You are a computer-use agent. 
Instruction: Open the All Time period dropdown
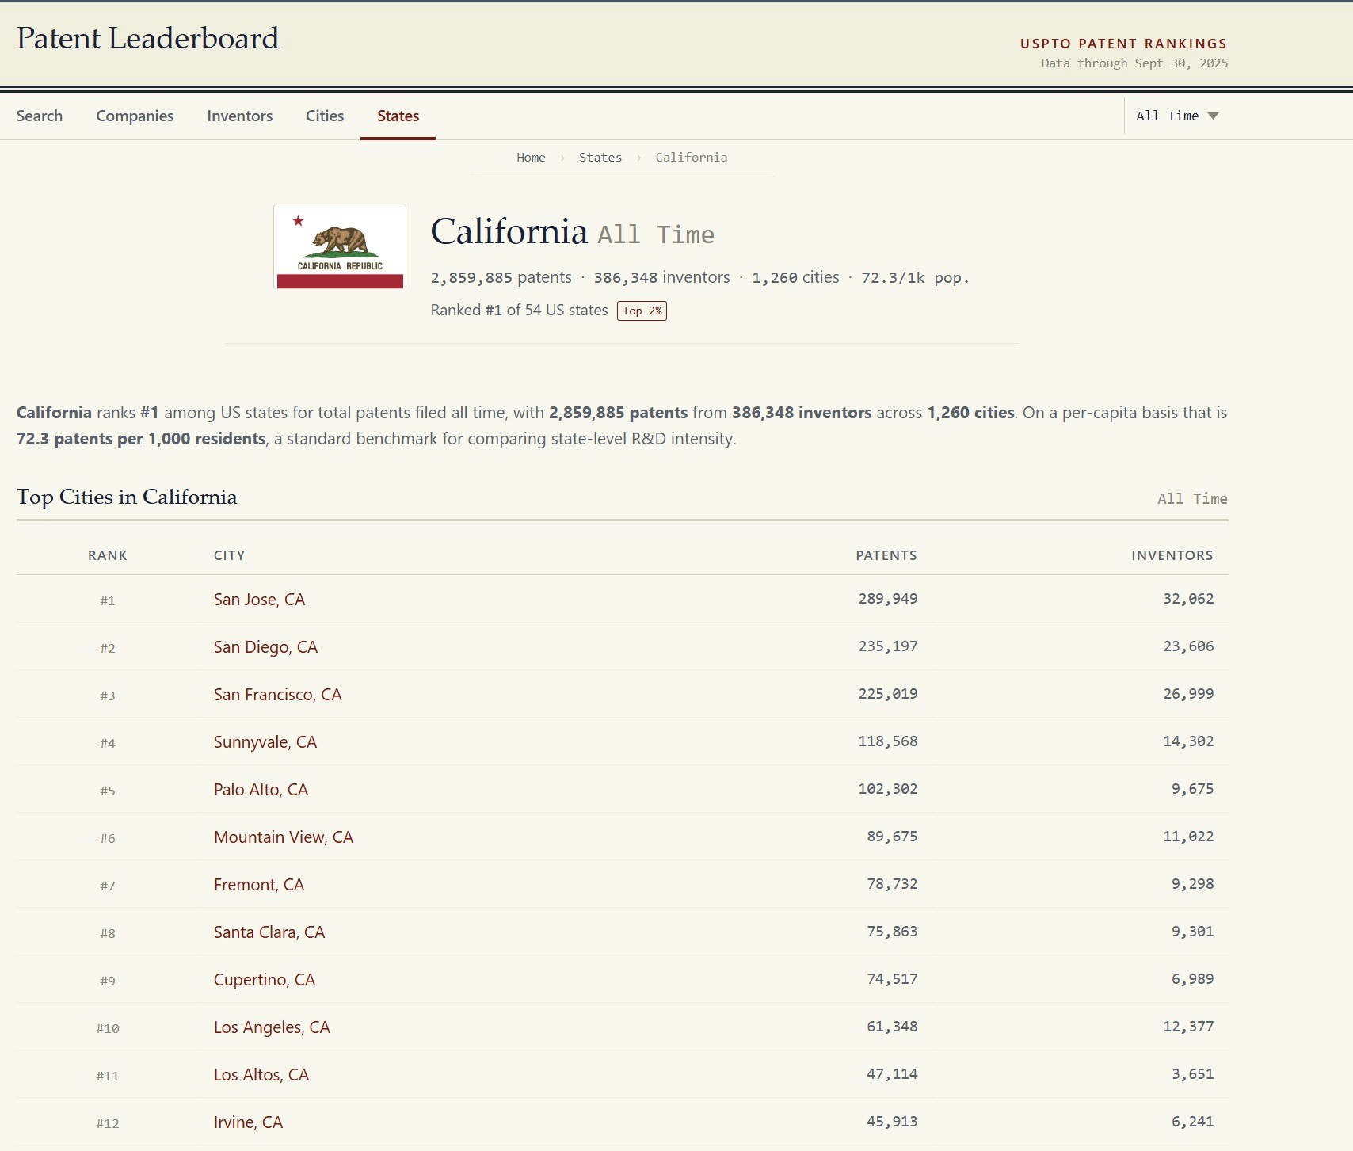[1176, 116]
